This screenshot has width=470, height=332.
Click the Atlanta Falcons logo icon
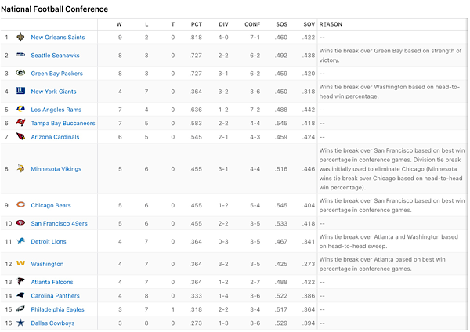point(21,282)
